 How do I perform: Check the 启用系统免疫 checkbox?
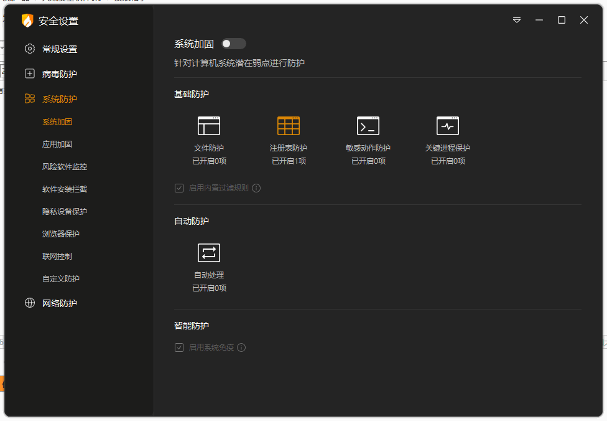(179, 348)
